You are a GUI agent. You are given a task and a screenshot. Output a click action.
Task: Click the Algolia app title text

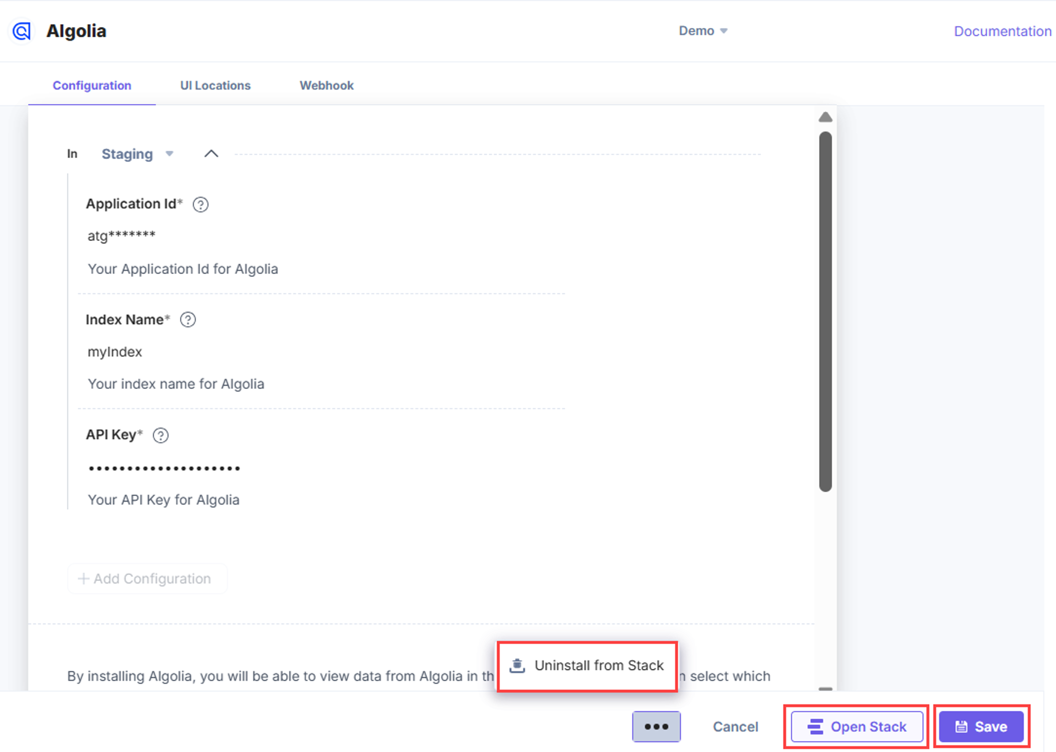[x=76, y=31]
